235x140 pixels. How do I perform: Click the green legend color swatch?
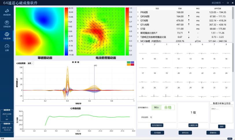click(128, 62)
